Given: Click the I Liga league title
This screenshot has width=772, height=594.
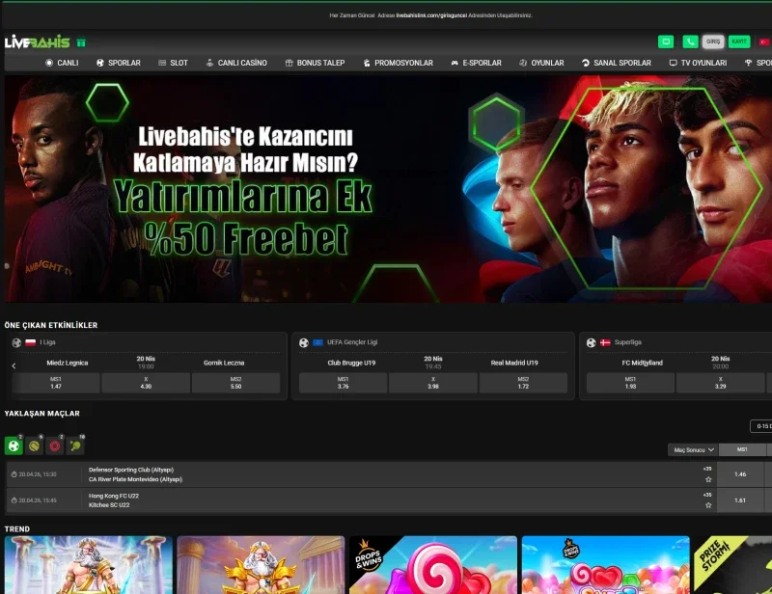Looking at the screenshot, I should 47,342.
